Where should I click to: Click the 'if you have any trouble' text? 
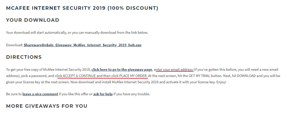[x=132, y=94]
